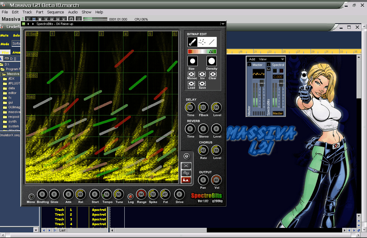Click the go-to-start transport button

coord(46,19)
